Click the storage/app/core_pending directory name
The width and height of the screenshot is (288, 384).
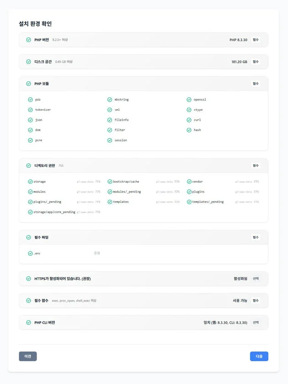(x=54, y=212)
